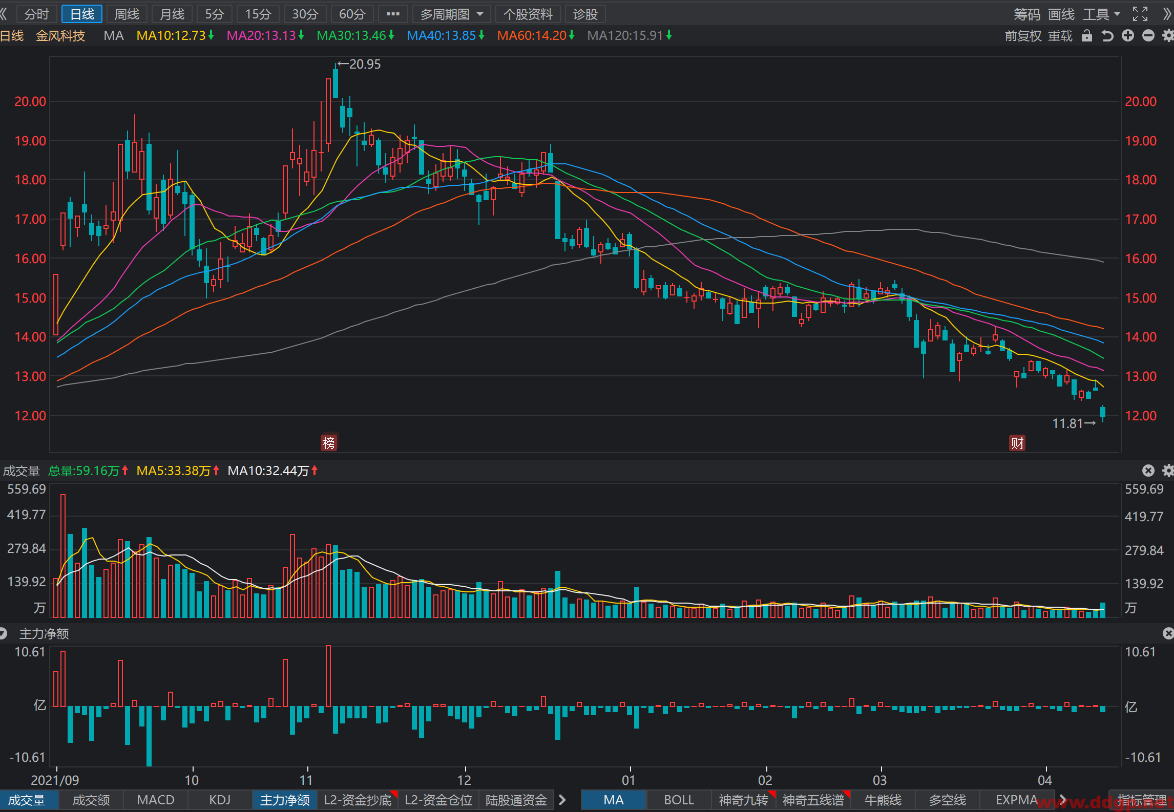The height and width of the screenshot is (812, 1174).
Task: Open the 多周期图 dropdown
Action: tap(452, 14)
